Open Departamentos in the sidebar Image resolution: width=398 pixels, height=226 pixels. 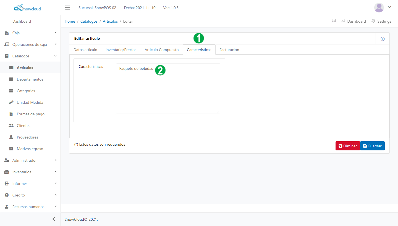tap(30, 79)
